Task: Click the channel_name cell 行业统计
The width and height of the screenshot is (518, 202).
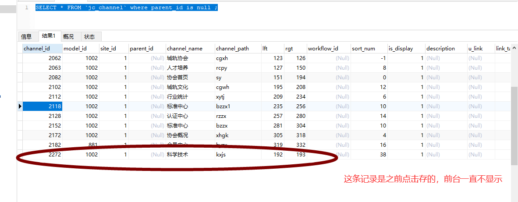Action: click(x=190, y=97)
